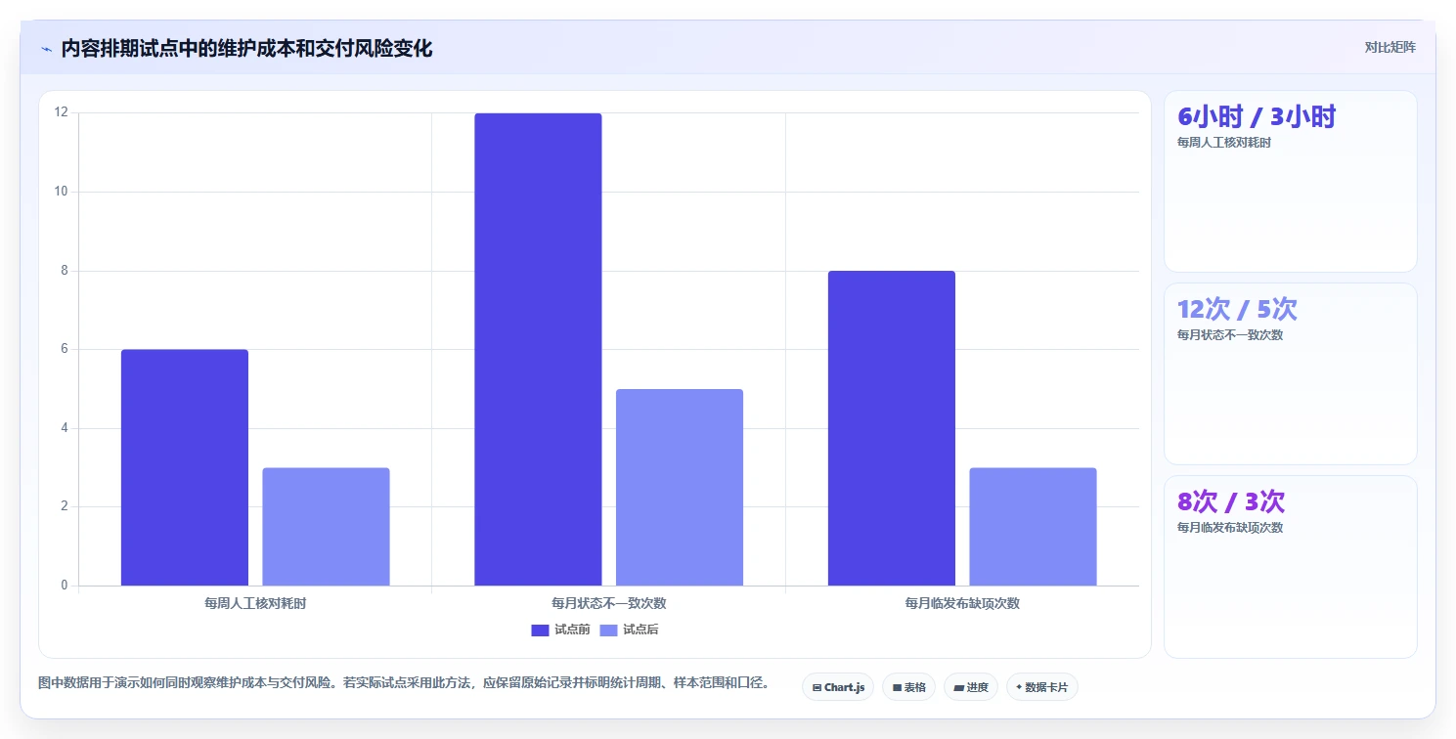
Task: Click the panel title 内容排期试点中的维护成本和交付风险变化
Action: coord(246,49)
